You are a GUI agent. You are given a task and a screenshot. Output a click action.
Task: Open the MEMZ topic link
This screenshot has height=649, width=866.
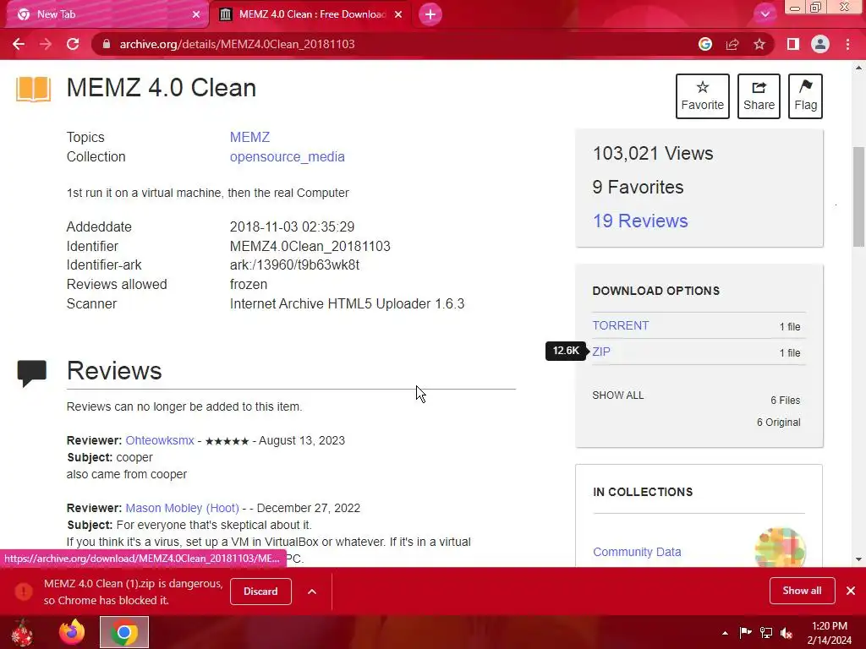tap(249, 137)
